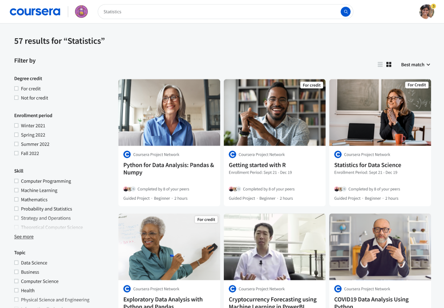Open Statistics for Data Science course
The image size is (444, 308).
pos(368,165)
